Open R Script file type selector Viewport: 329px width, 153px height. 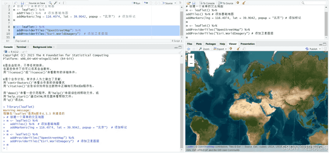176,41
